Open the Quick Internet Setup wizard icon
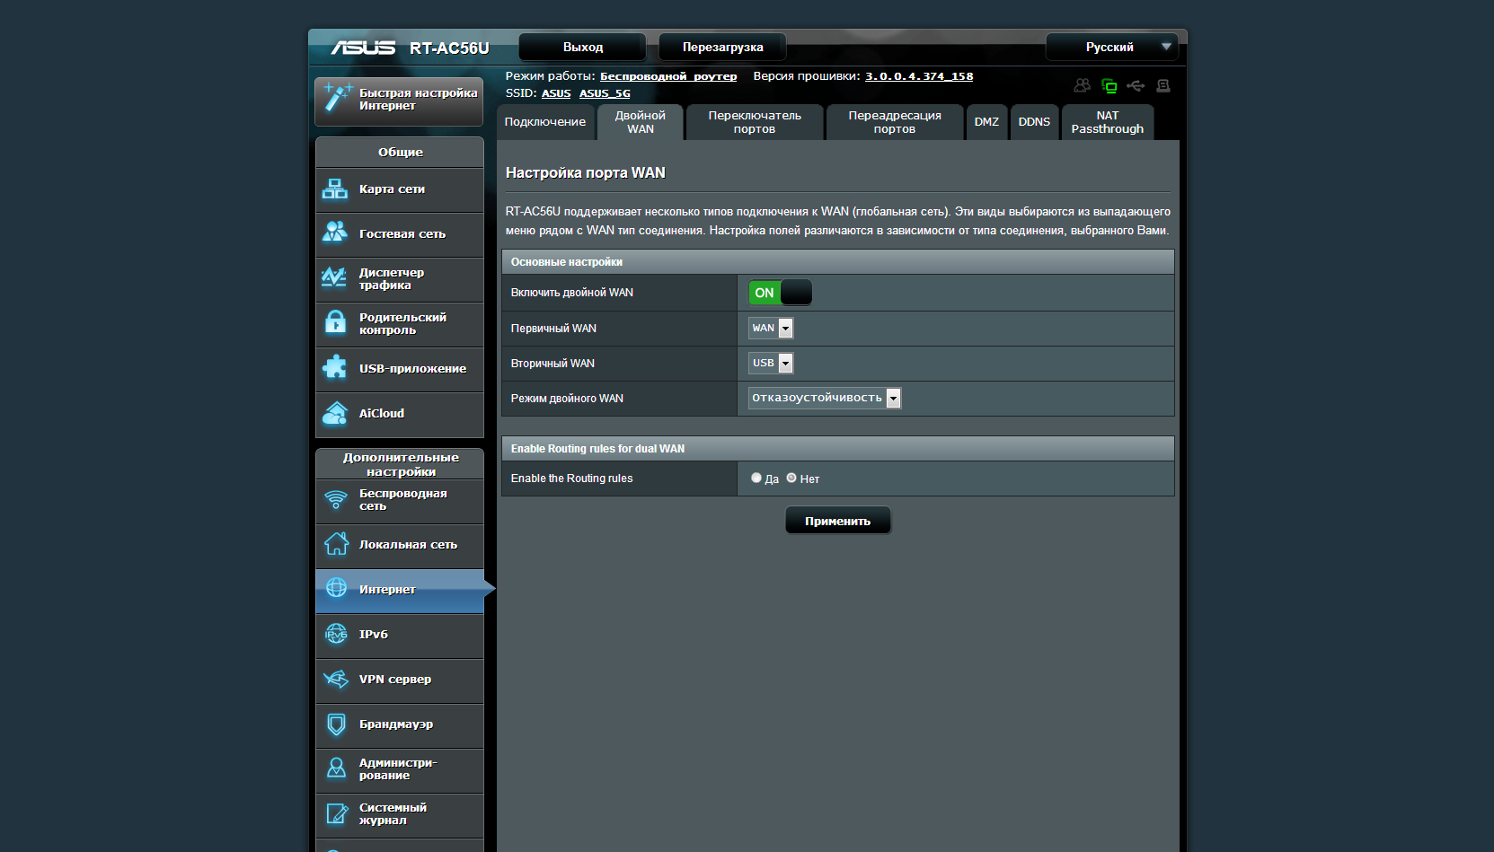1494x852 pixels. 337,98
